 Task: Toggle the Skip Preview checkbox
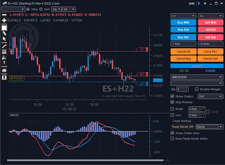click(x=172, y=102)
